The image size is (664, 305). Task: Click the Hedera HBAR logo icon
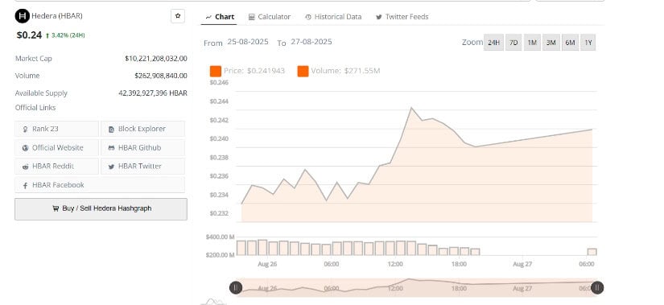click(22, 16)
